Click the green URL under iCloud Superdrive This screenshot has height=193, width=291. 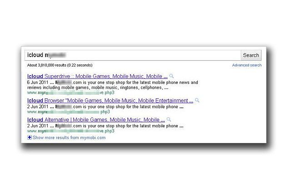tap(70, 92)
